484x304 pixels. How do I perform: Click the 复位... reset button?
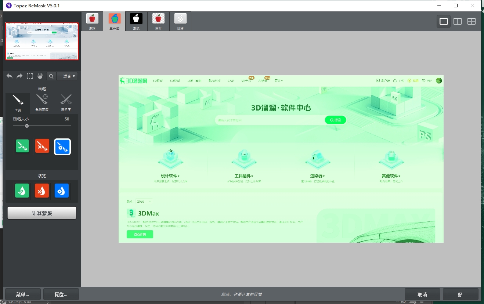coord(61,294)
